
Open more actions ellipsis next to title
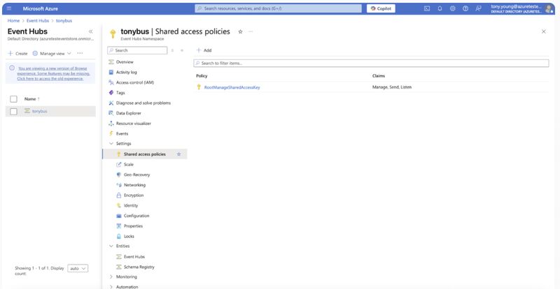pos(251,31)
